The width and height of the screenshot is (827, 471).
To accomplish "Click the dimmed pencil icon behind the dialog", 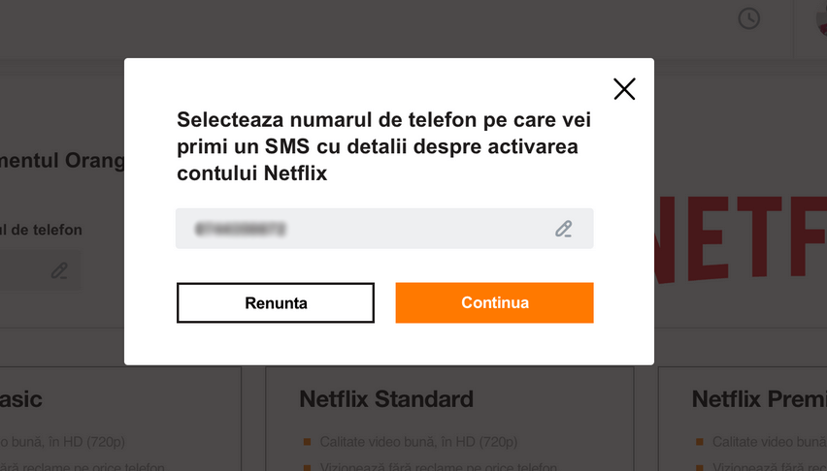I will (x=59, y=270).
